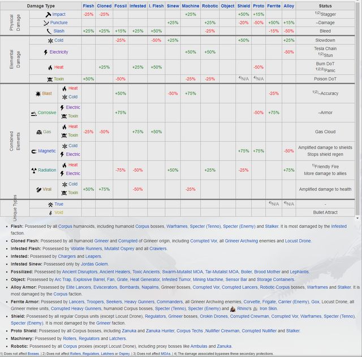Open the Alloy column header link
362x357 pixels.
[289, 6]
